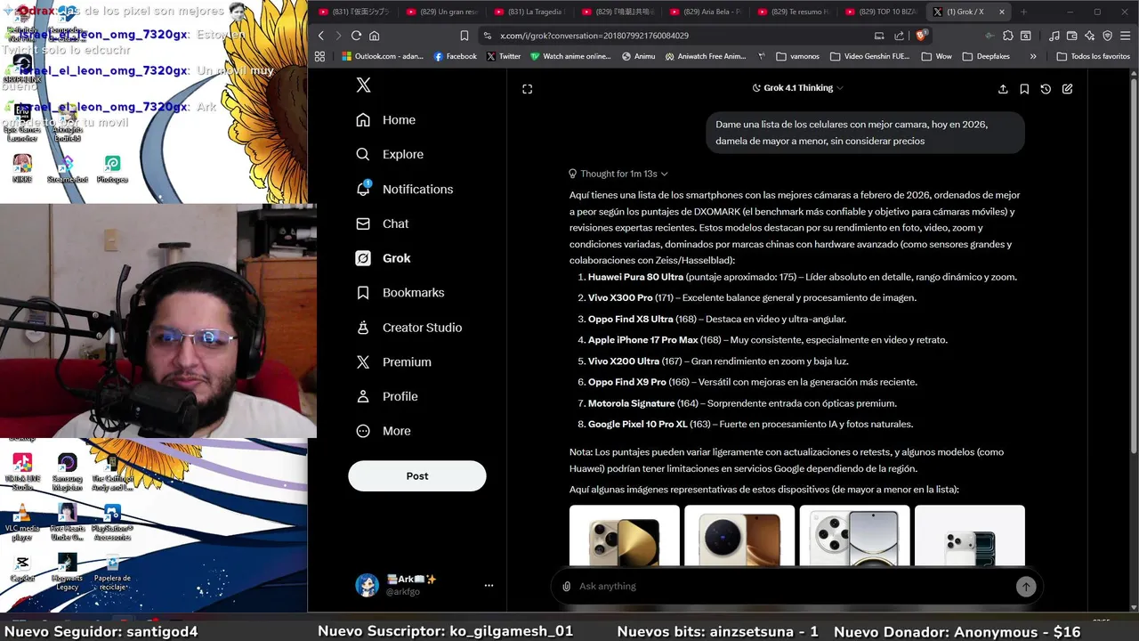Open the Wow bookmarks folder

(x=937, y=56)
